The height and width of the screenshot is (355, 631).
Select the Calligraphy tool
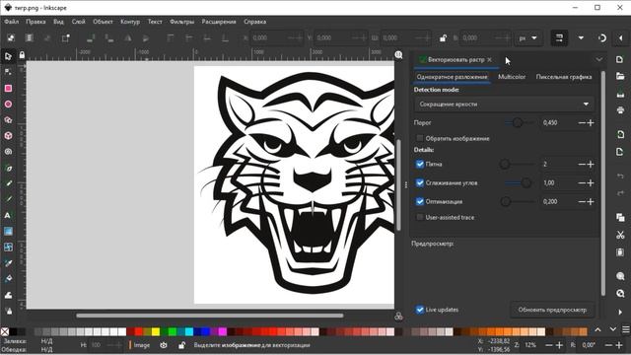click(x=8, y=199)
